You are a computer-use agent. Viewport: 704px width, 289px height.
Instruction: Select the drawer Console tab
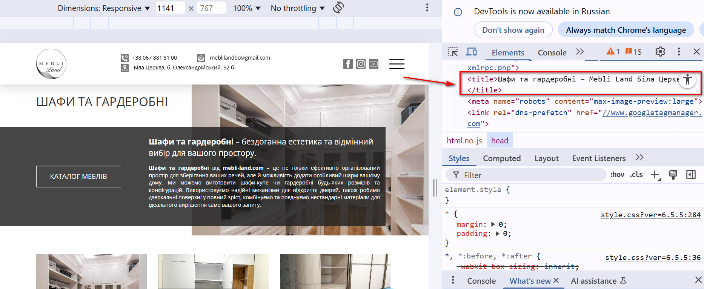point(481,281)
